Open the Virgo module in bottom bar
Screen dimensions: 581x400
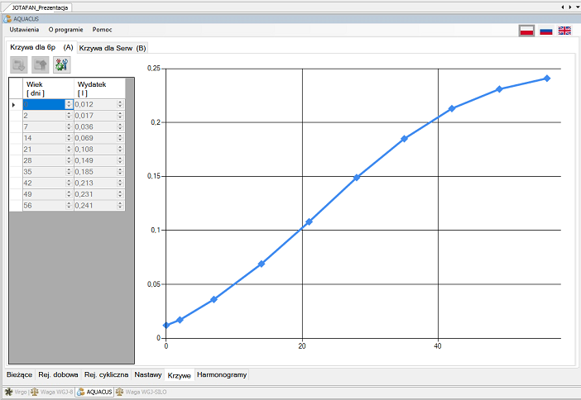16,392
